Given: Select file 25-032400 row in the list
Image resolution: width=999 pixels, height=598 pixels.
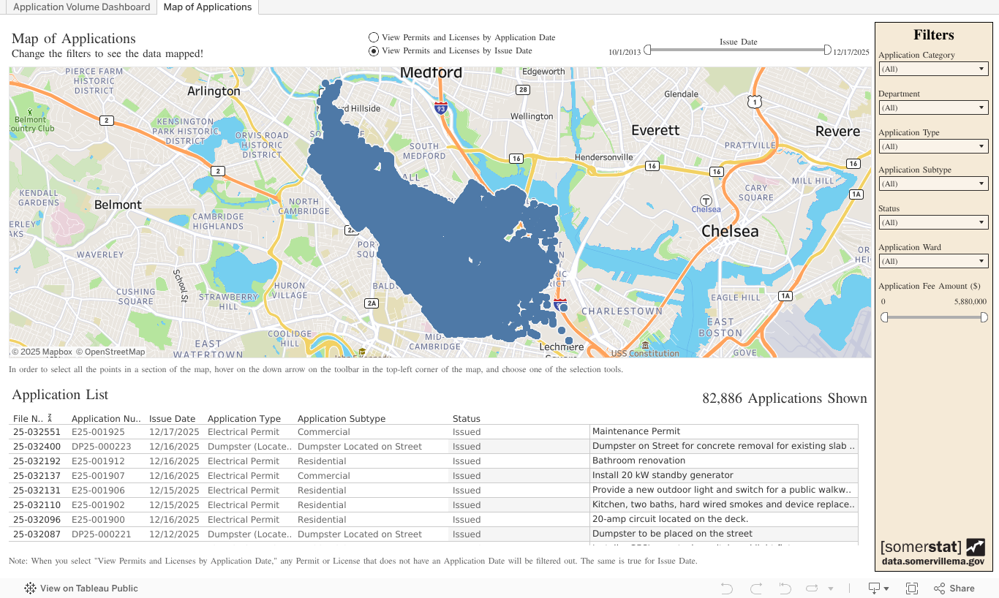Looking at the screenshot, I should click(36, 447).
